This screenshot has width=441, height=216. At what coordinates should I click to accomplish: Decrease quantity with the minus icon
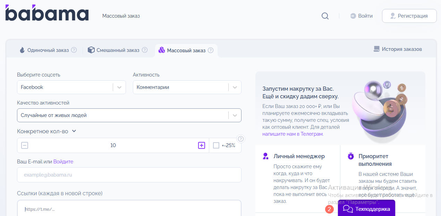tap(25, 145)
